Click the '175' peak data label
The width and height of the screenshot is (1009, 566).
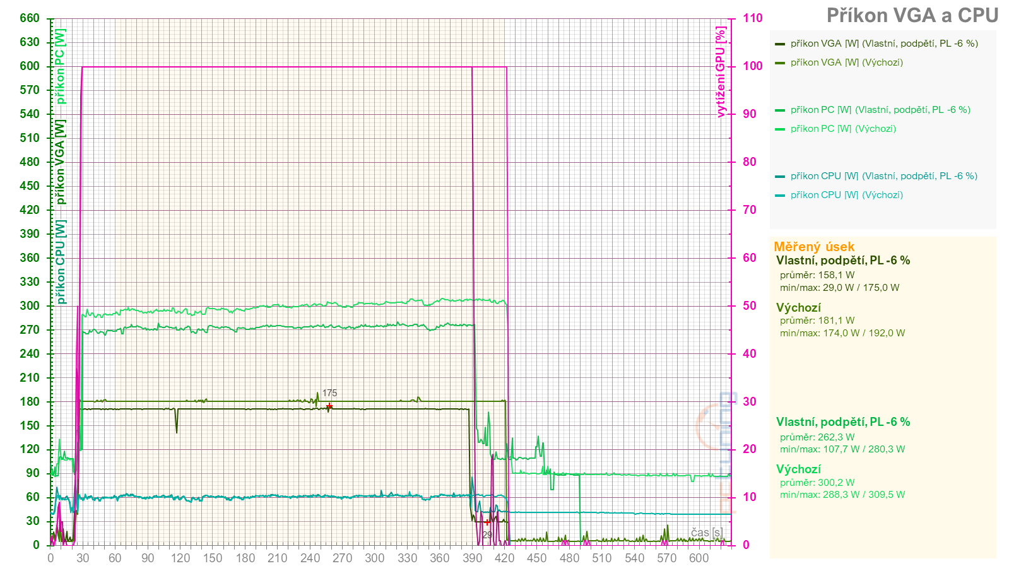[x=329, y=393]
